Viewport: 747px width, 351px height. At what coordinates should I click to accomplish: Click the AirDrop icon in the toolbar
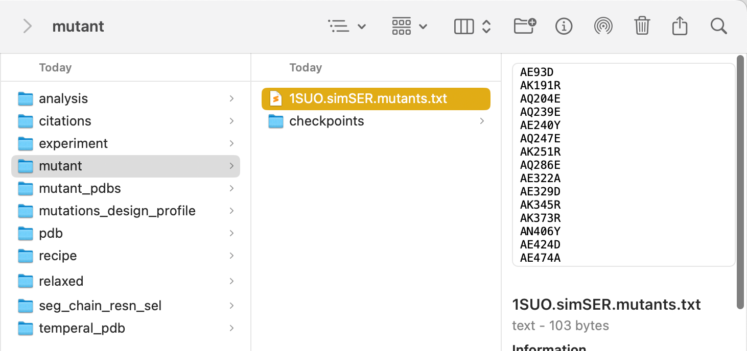pos(603,26)
